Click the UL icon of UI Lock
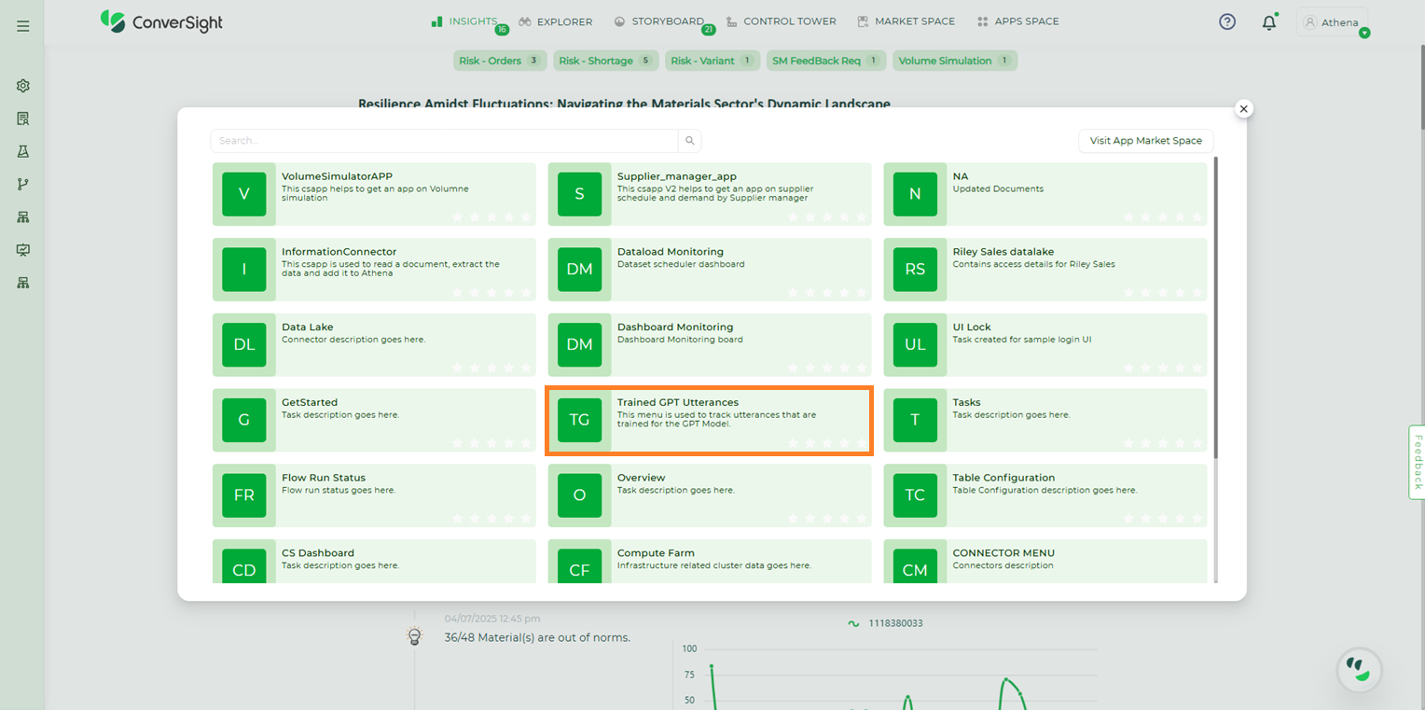The width and height of the screenshot is (1425, 710). coord(915,344)
